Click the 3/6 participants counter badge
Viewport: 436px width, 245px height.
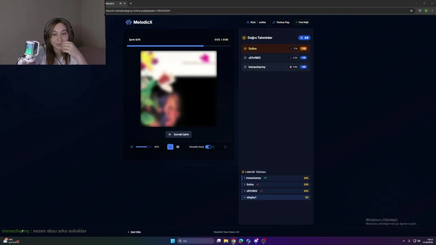304,38
